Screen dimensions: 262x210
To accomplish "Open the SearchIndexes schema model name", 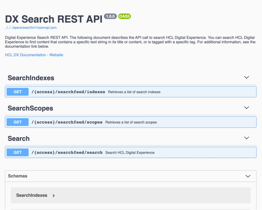I will pos(32,195).
